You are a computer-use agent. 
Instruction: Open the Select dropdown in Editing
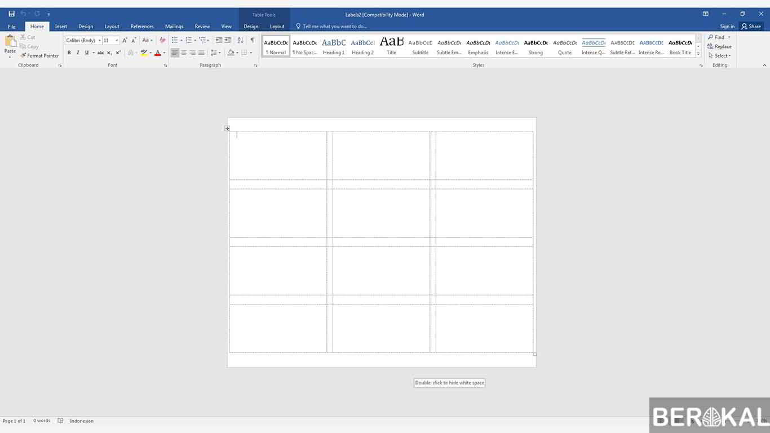(x=720, y=56)
